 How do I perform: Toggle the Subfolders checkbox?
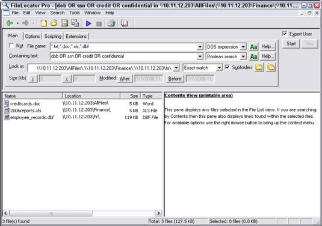[228, 67]
